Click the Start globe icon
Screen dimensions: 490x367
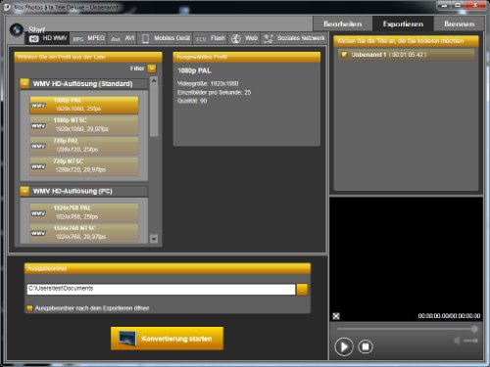[17, 29]
